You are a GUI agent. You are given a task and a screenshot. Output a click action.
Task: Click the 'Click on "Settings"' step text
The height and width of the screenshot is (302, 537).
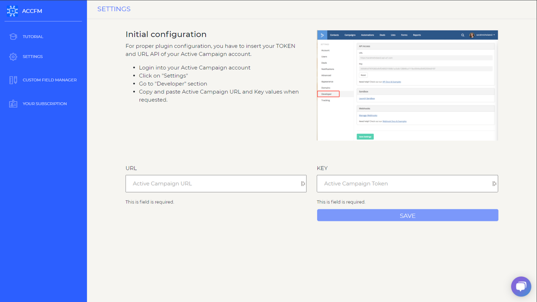163,75
